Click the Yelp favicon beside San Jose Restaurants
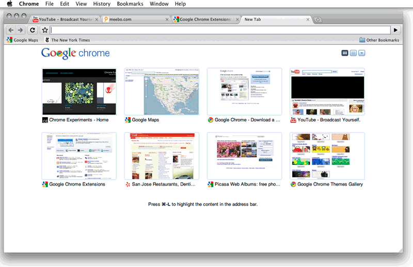Viewport: 413px width, 267px height. point(128,185)
